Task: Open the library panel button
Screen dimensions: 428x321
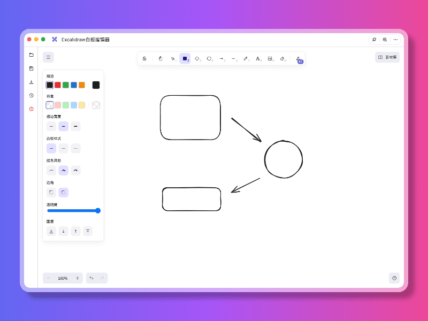Action: 387,57
